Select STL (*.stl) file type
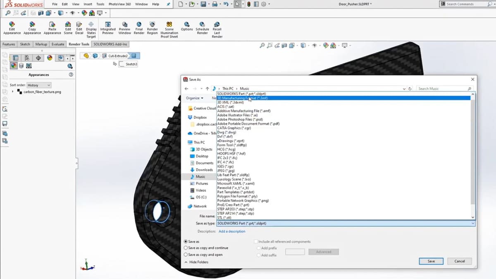 [225, 217]
